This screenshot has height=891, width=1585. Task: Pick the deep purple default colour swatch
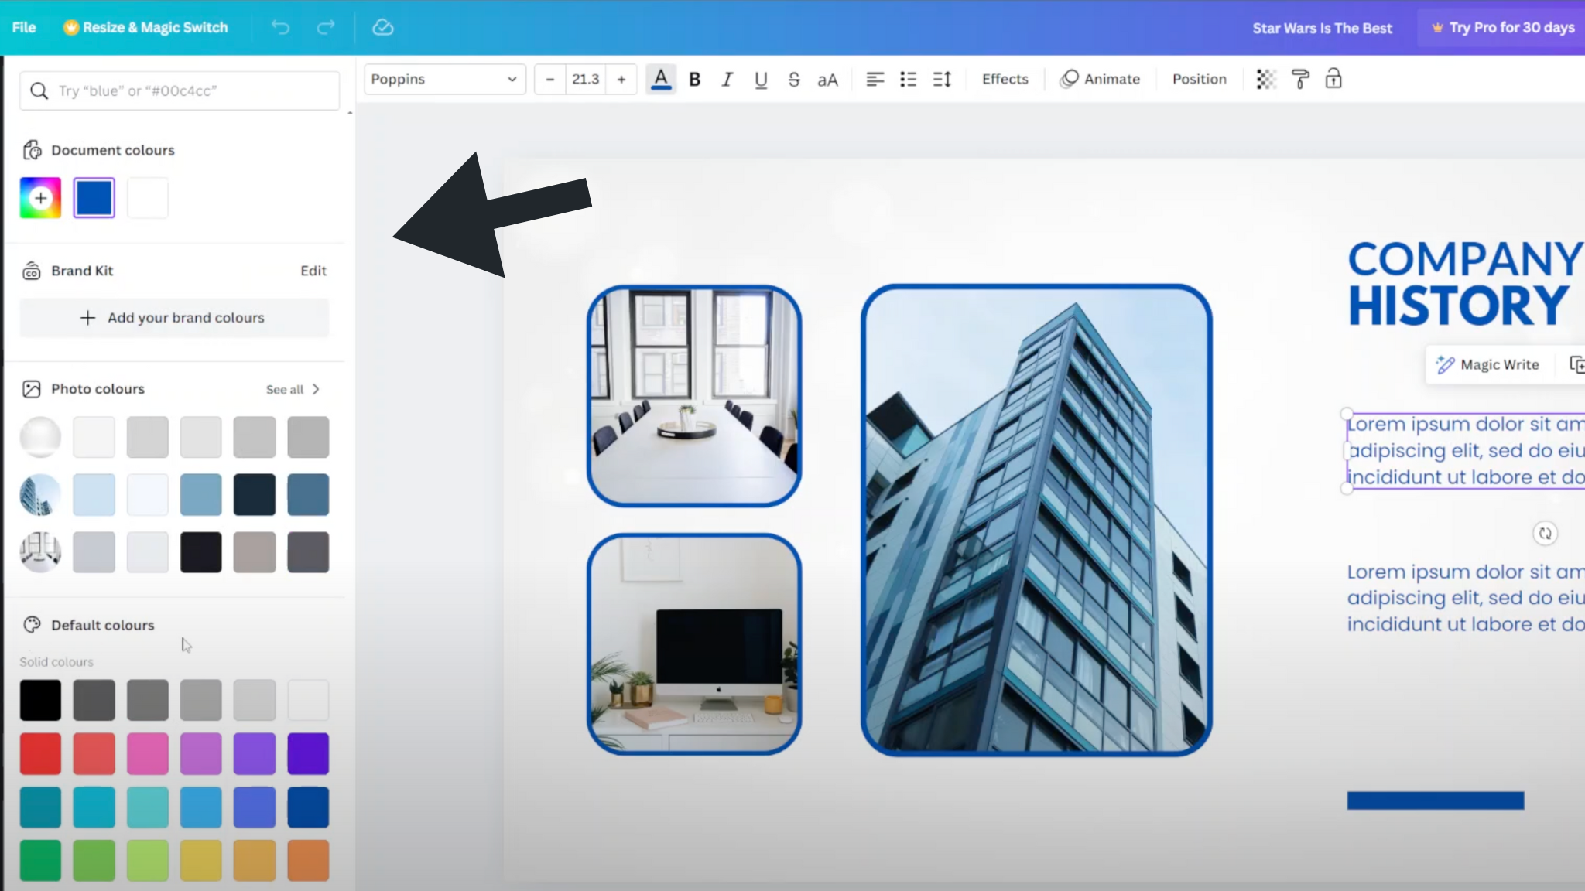coord(308,754)
